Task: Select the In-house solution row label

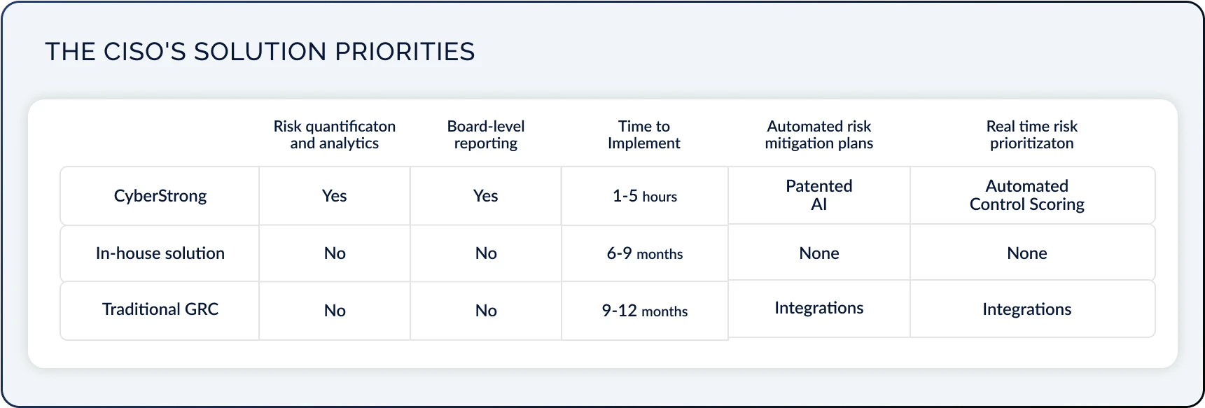Action: click(160, 253)
